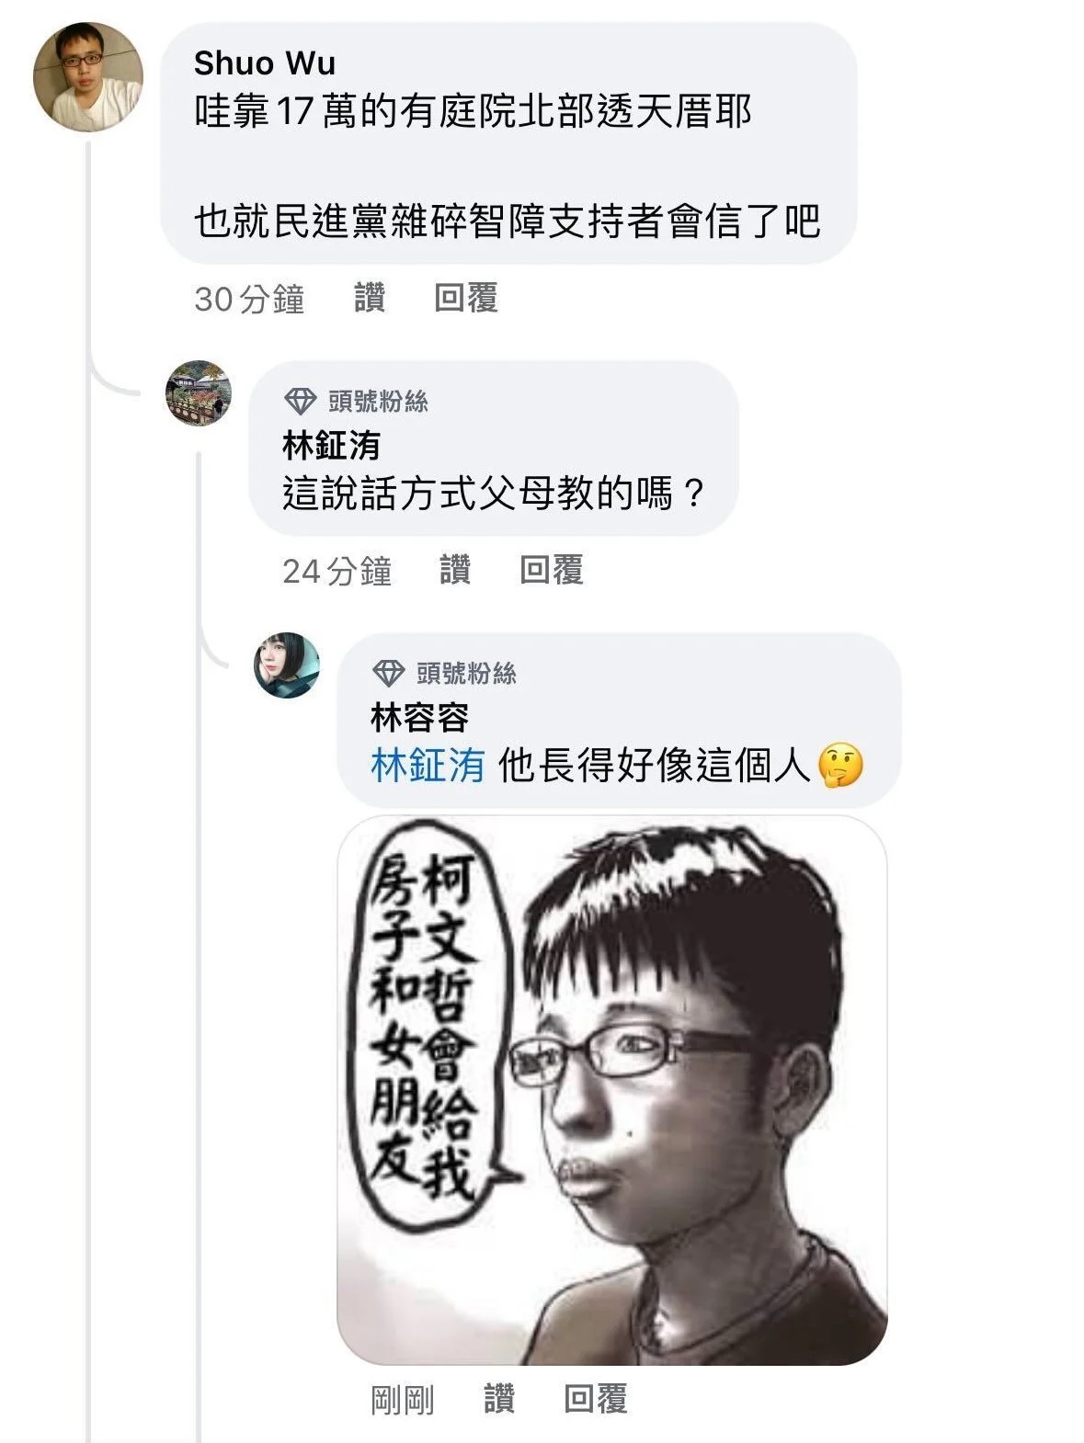Click top fan diamond badge on 林鉦洧's comment
This screenshot has width=1084, height=1443.
tap(300, 401)
